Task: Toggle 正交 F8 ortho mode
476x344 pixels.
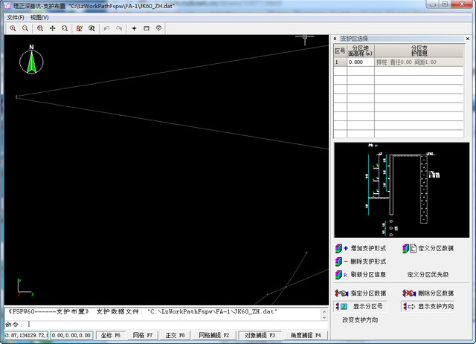Action: pyautogui.click(x=175, y=336)
